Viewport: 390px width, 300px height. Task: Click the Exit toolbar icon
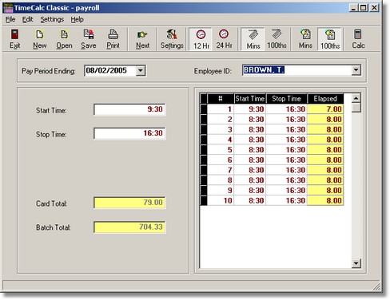pos(15,39)
